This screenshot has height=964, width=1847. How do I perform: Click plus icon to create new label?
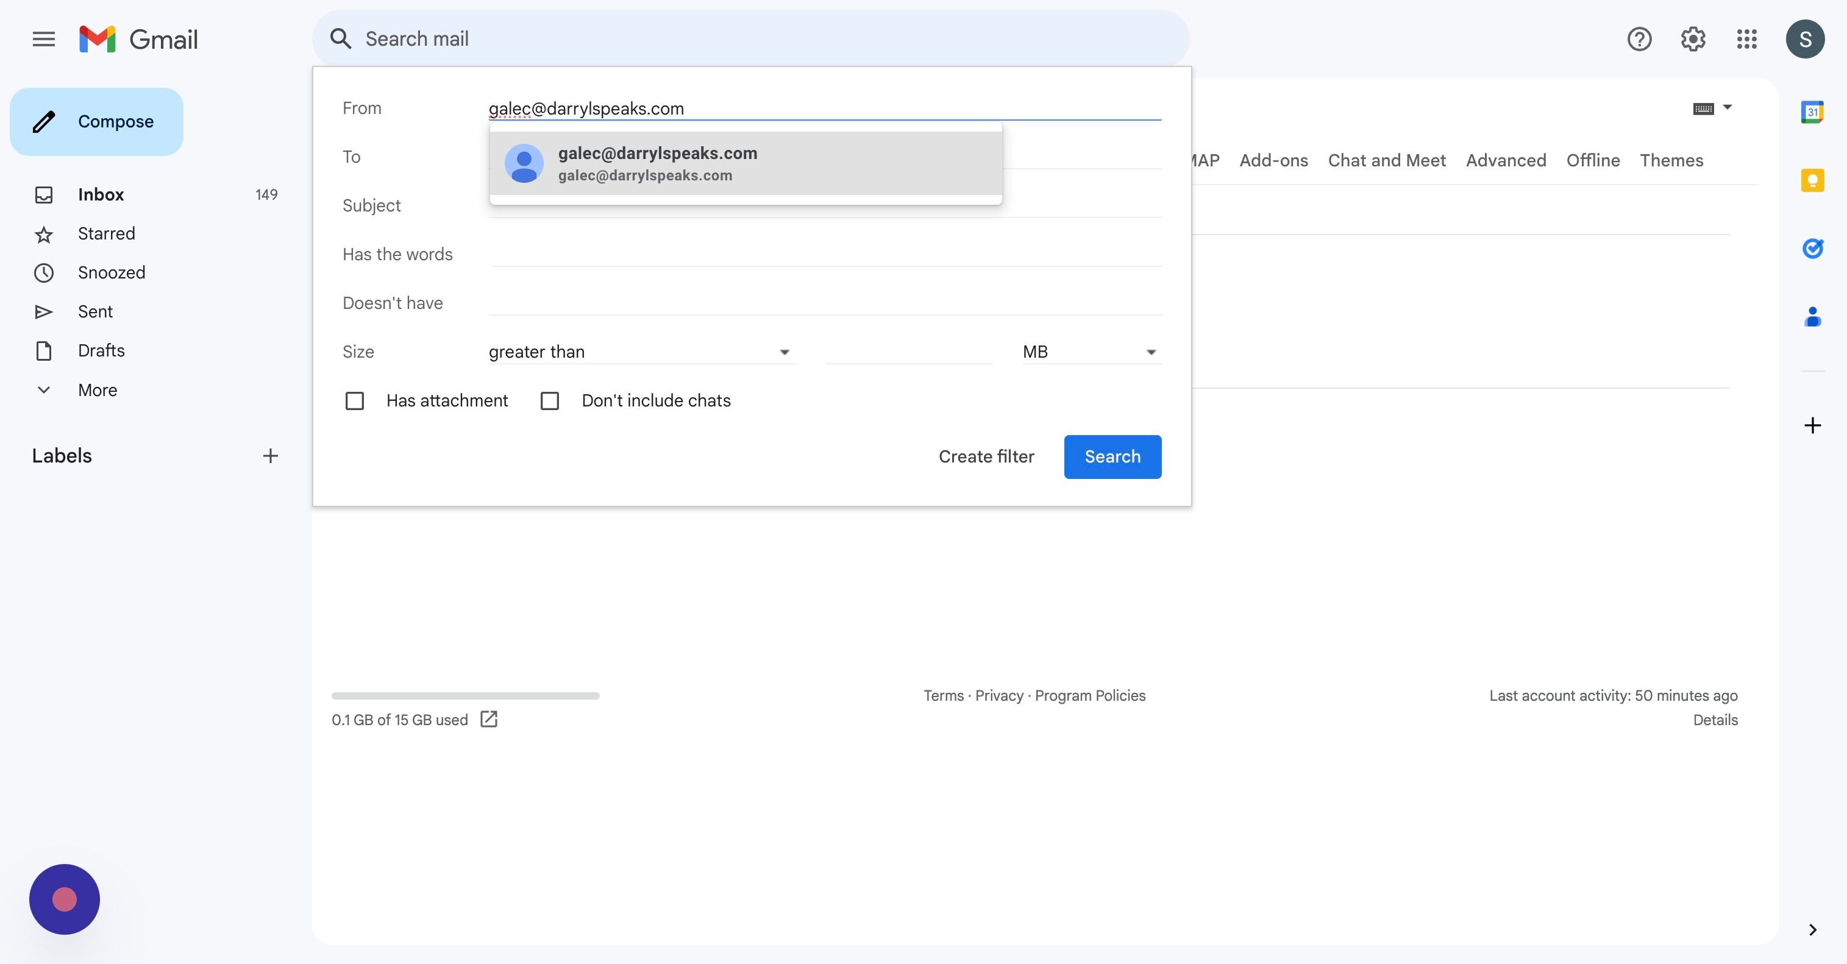click(x=270, y=456)
